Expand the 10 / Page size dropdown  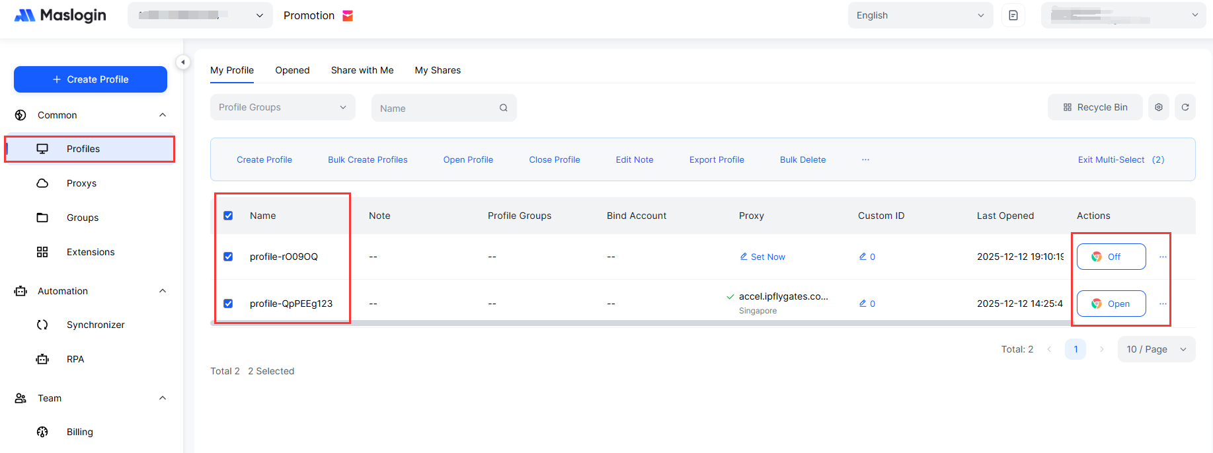click(1155, 349)
